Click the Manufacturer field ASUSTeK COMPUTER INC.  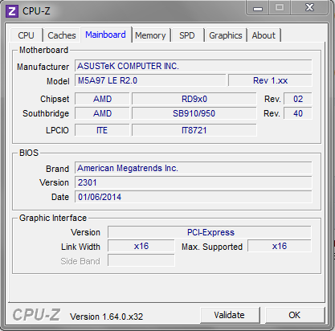[194, 66]
